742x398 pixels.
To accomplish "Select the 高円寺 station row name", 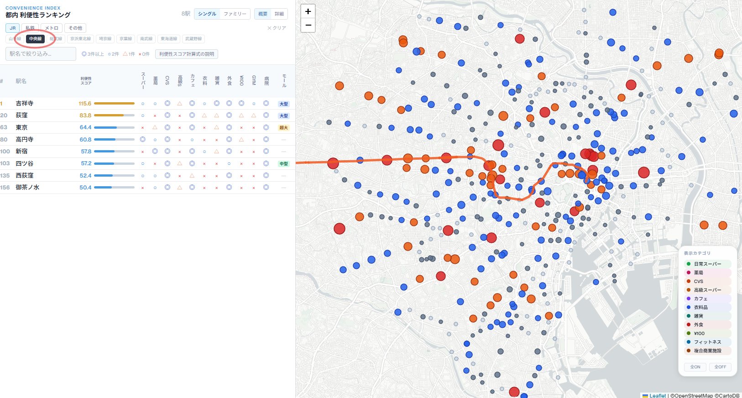I will pos(25,139).
